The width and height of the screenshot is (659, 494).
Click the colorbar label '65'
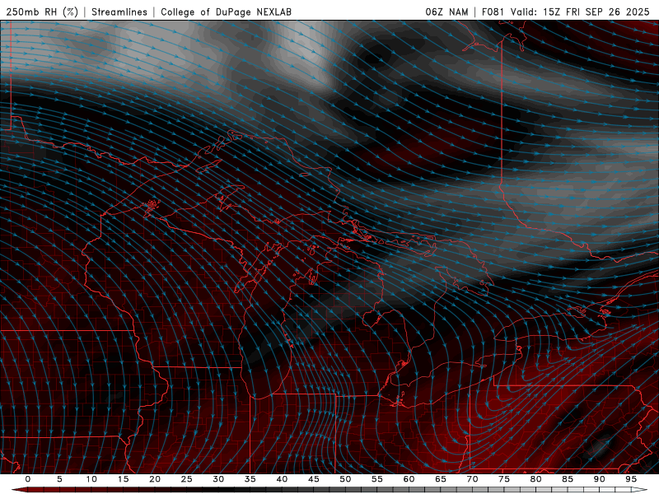coord(441,479)
